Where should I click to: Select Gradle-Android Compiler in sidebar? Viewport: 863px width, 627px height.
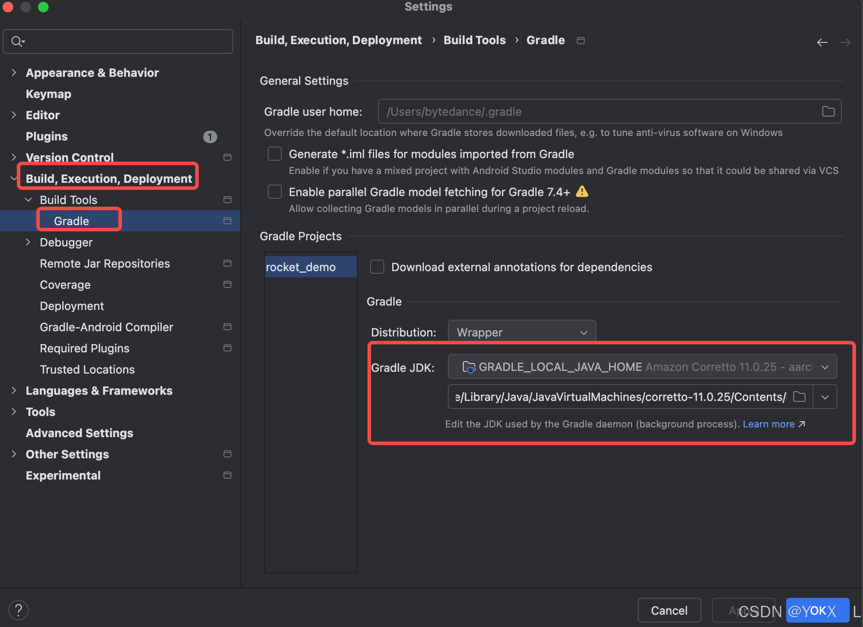click(106, 327)
